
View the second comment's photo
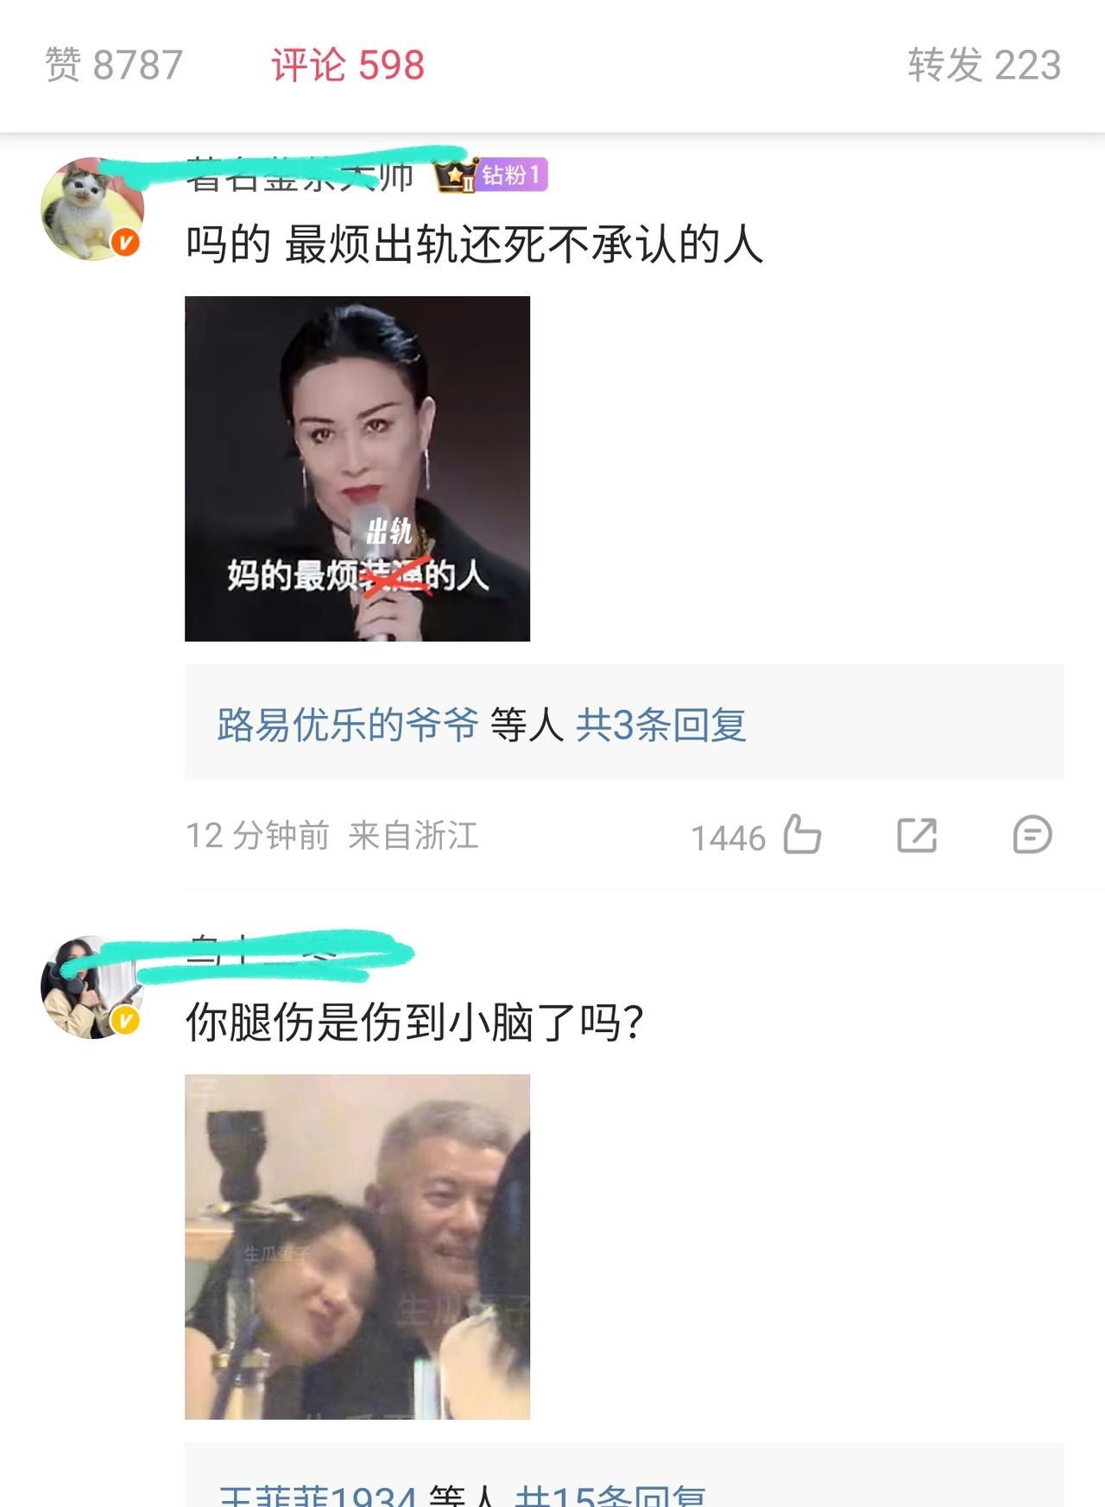[x=357, y=1247]
